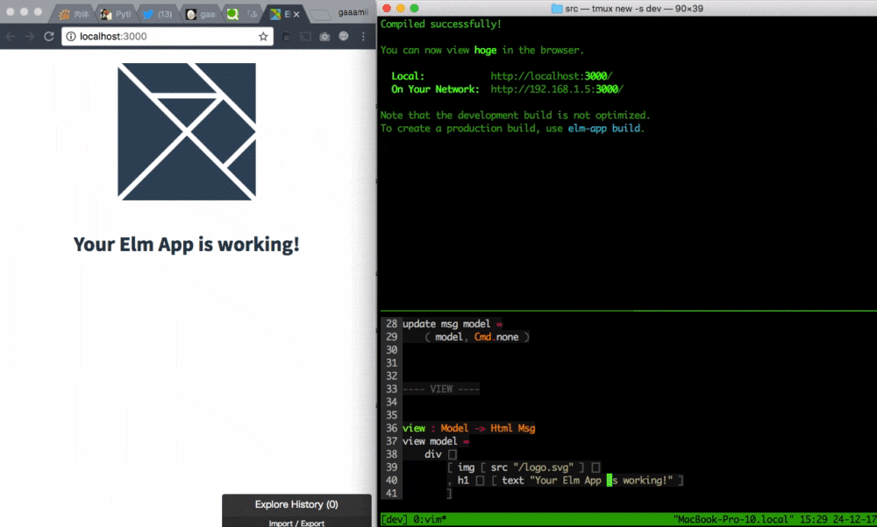This screenshot has height=527, width=877.
Task: Click the "Your Elm App is working!" heading
Action: (187, 244)
